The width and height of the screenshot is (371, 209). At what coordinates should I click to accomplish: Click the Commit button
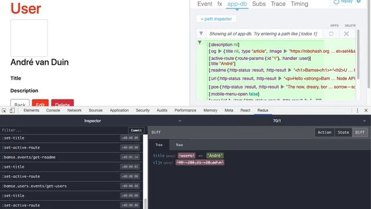click(136, 130)
